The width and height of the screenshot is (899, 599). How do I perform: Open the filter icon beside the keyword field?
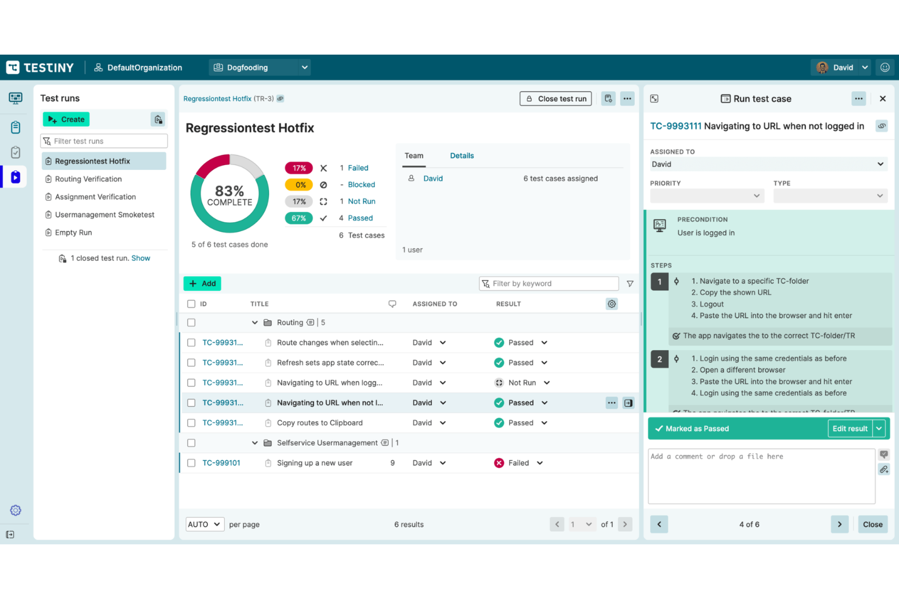click(x=630, y=283)
